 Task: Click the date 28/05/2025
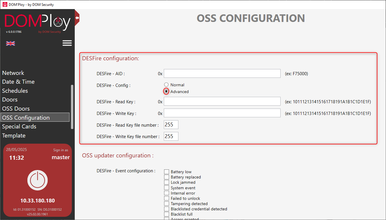coord(16,149)
